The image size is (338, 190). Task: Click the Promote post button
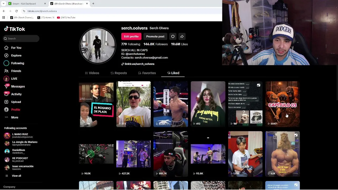point(155,36)
